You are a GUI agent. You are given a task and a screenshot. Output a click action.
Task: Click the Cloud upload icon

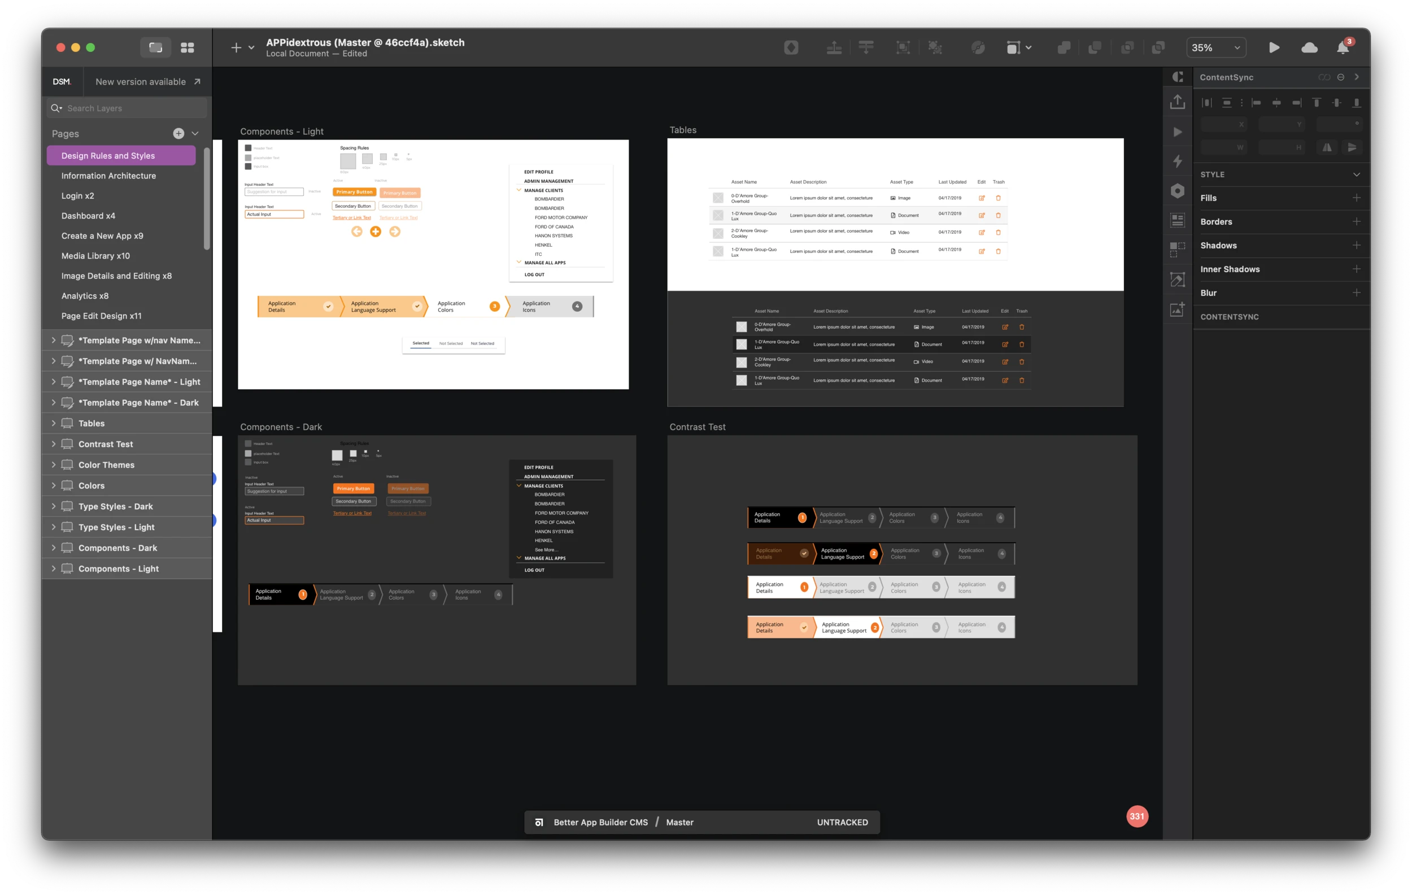click(x=1309, y=48)
